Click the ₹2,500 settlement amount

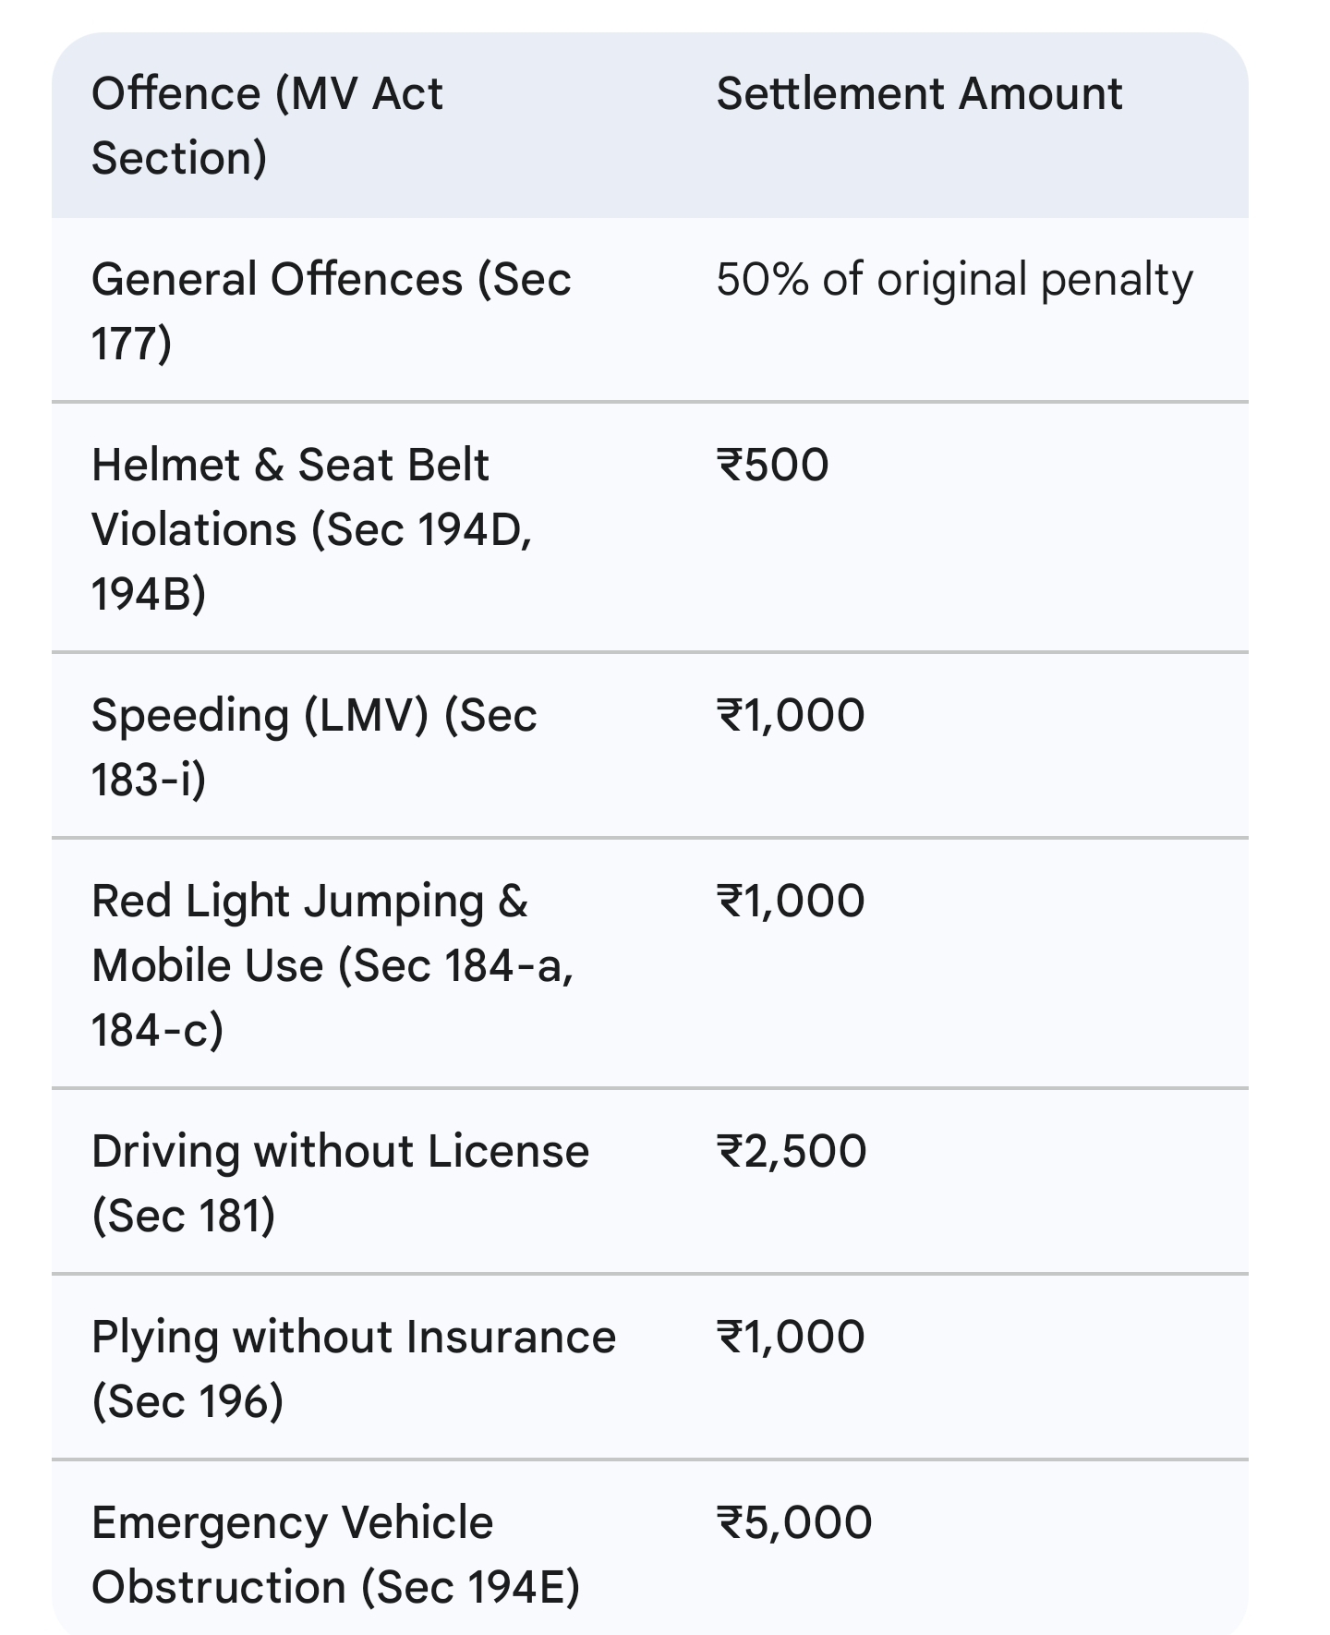click(x=792, y=1152)
